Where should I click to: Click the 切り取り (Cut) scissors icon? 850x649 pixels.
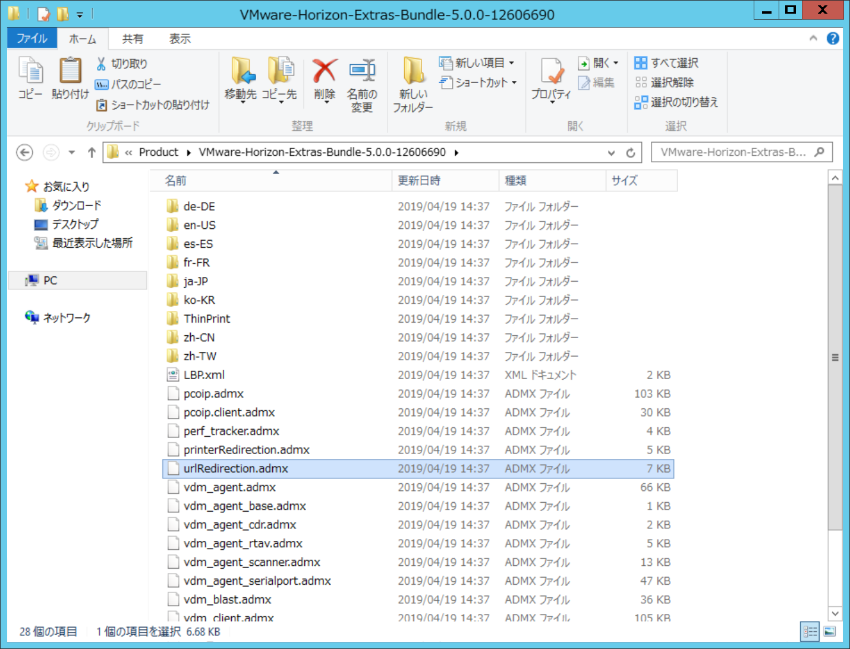[101, 64]
